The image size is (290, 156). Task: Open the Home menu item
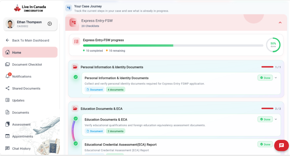30,52
